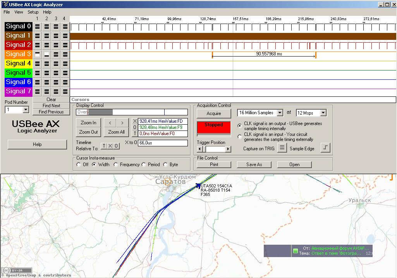397x278 pixels.
Task: Clear all trigger settings
Action: point(51,100)
